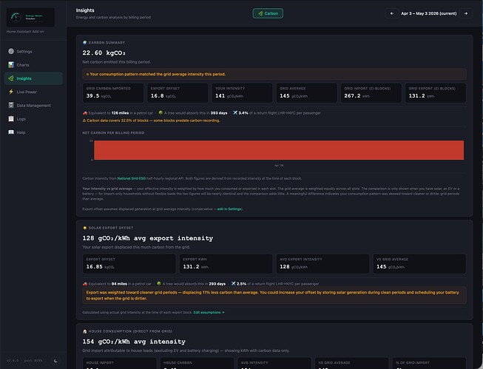483x369 pixels.
Task: Click the red Apr '26 carbon bar
Action: 279,150
